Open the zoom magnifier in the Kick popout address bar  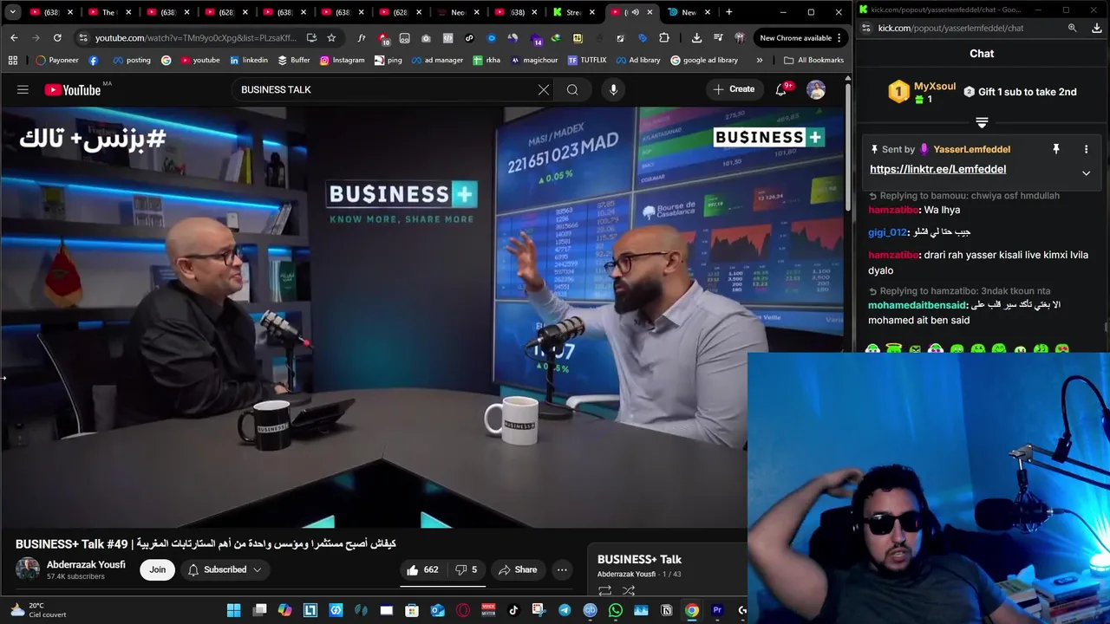[x=1072, y=29]
